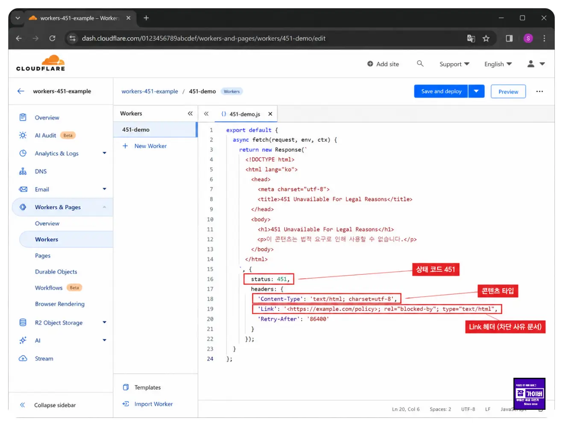The image size is (563, 426).
Task: Open the more options ellipsis menu
Action: click(x=540, y=91)
